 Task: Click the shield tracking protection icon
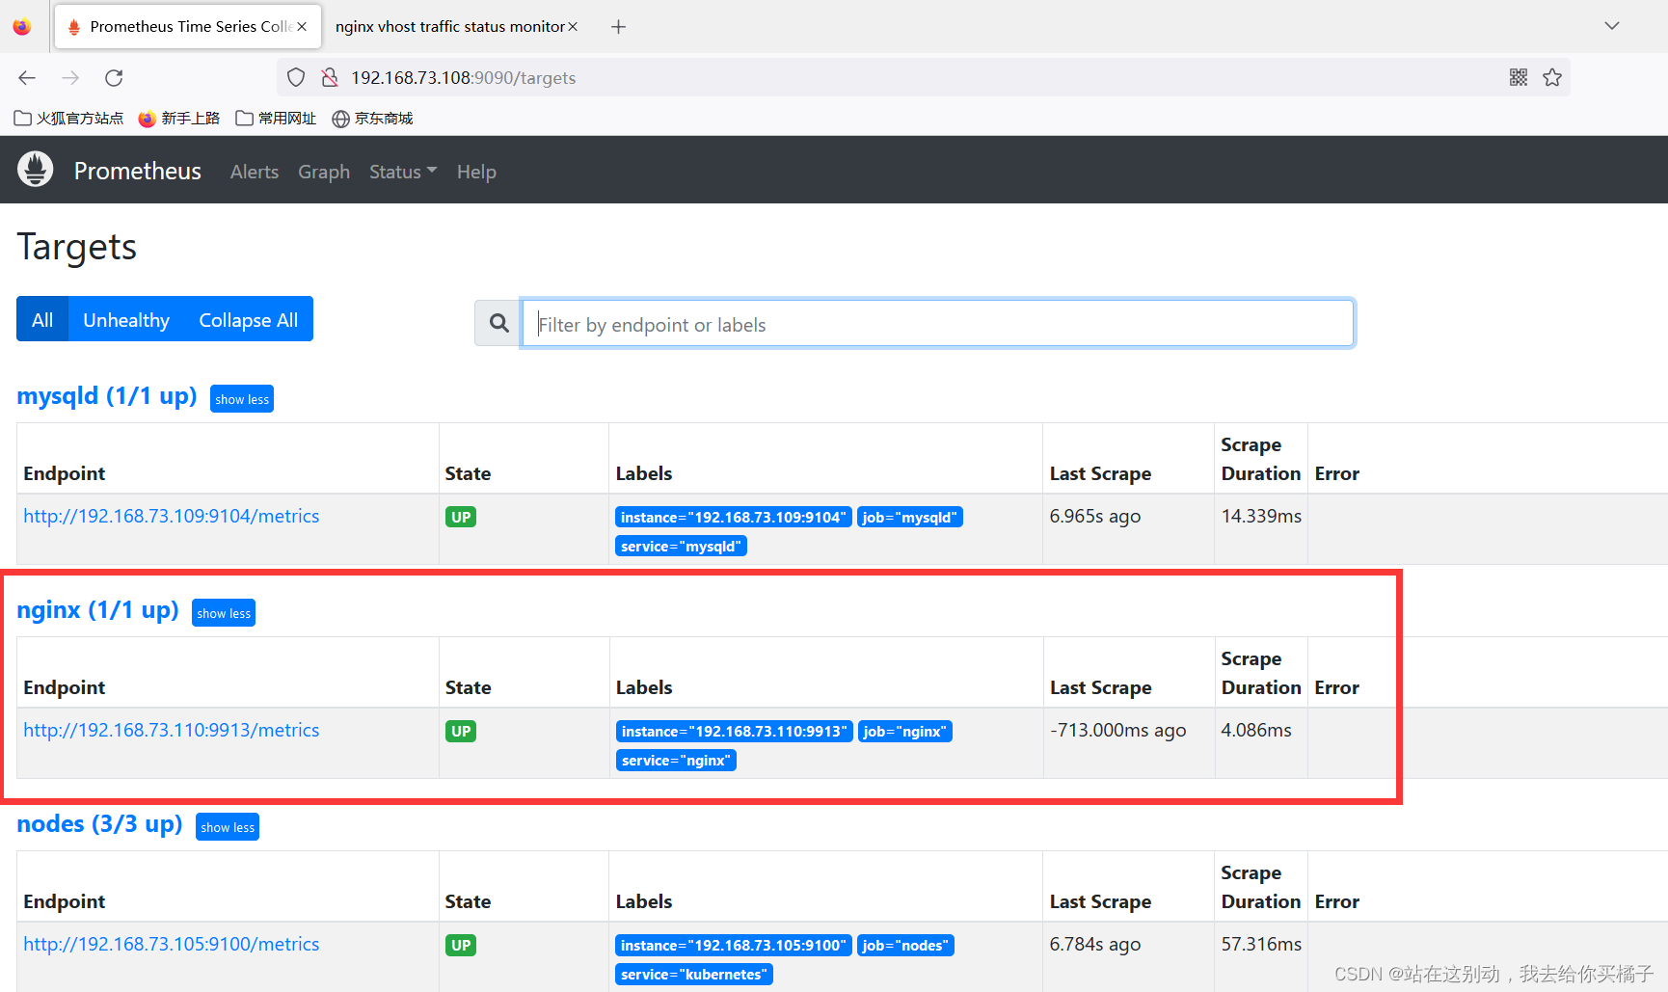[296, 78]
